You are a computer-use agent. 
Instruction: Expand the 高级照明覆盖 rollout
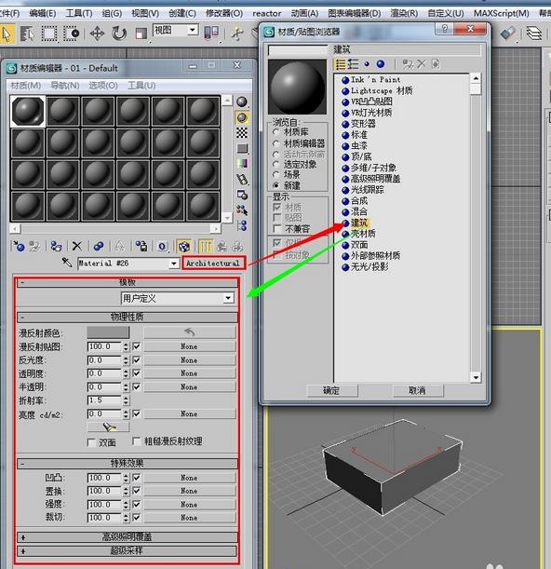pyautogui.click(x=127, y=536)
